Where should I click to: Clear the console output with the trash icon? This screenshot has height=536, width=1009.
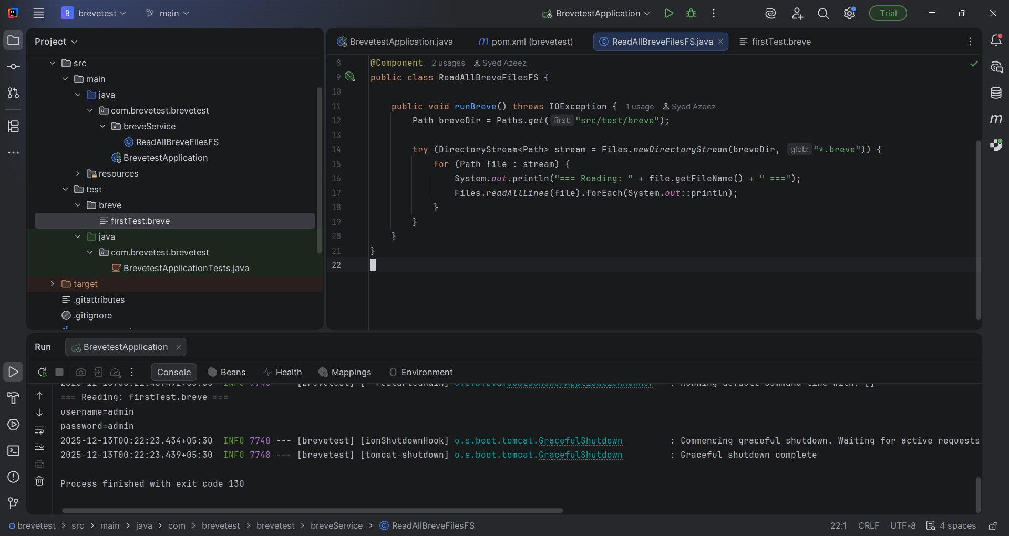(x=39, y=481)
